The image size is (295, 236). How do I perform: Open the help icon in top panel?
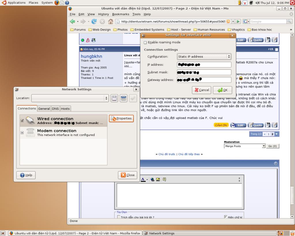[x=67, y=3]
